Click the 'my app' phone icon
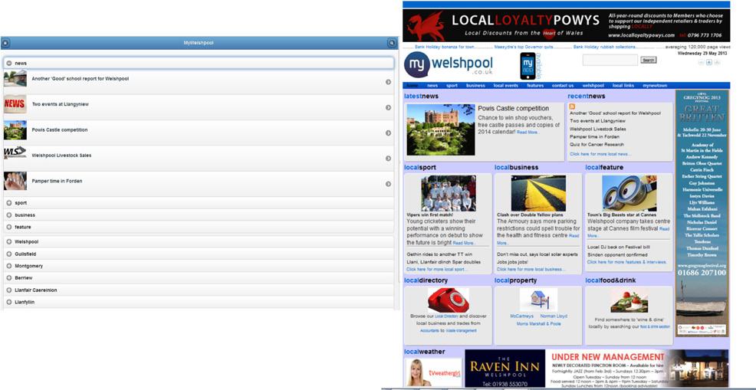756x390 pixels. (528, 66)
